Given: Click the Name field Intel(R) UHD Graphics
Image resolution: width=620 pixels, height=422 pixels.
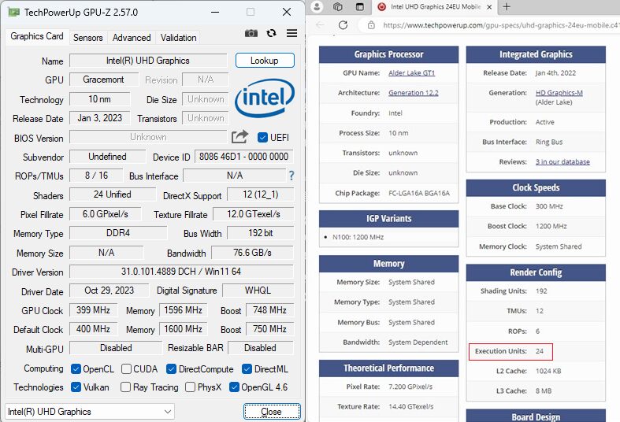Looking at the screenshot, I should pyautogui.click(x=148, y=61).
